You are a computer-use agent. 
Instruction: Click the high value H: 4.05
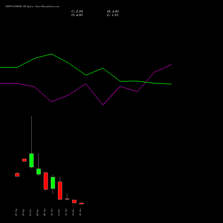point(113,12)
